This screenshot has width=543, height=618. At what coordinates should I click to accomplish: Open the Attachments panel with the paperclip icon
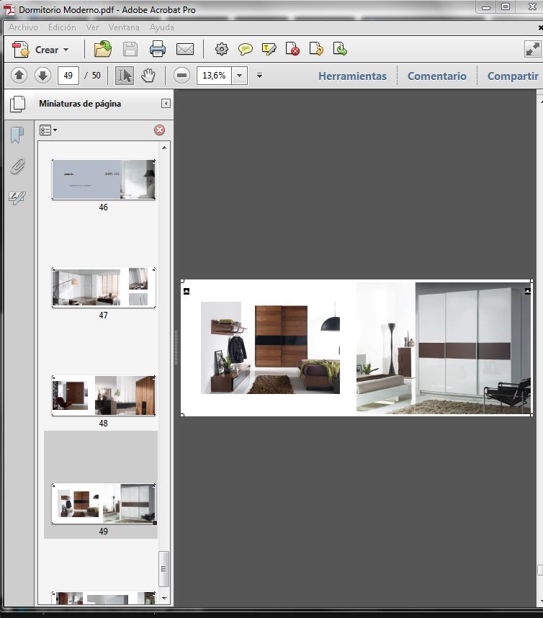[17, 167]
